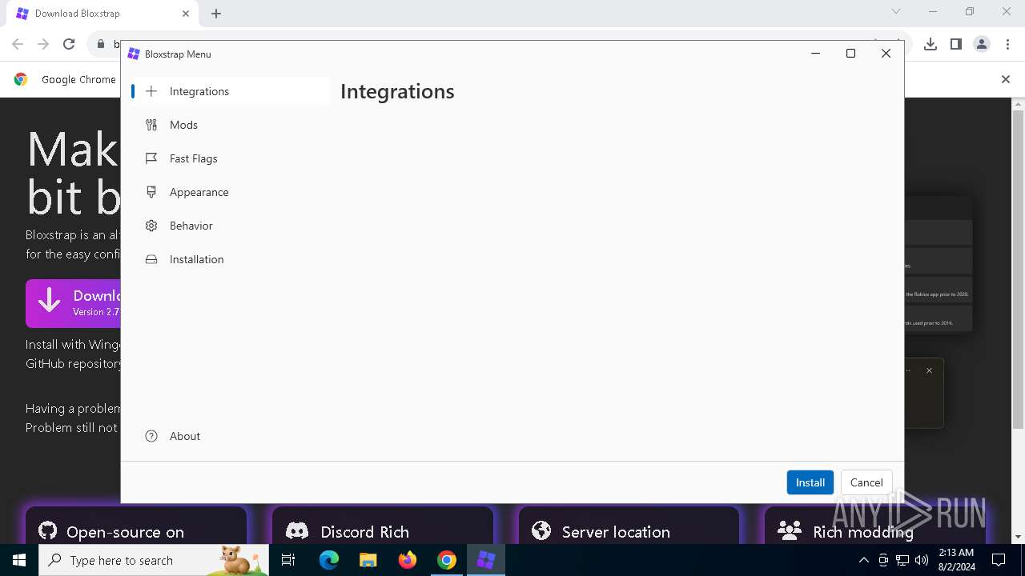Open the Mods page
The height and width of the screenshot is (576, 1025).
pyautogui.click(x=230, y=125)
